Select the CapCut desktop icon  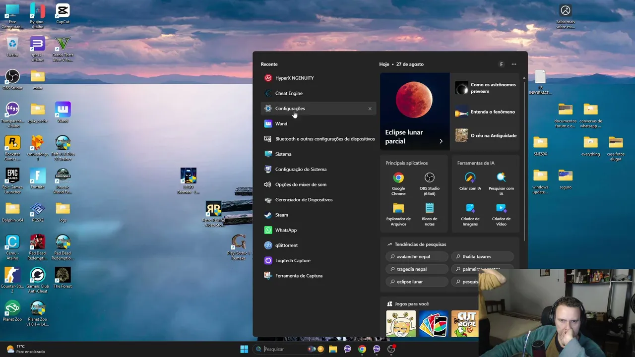coord(63,14)
